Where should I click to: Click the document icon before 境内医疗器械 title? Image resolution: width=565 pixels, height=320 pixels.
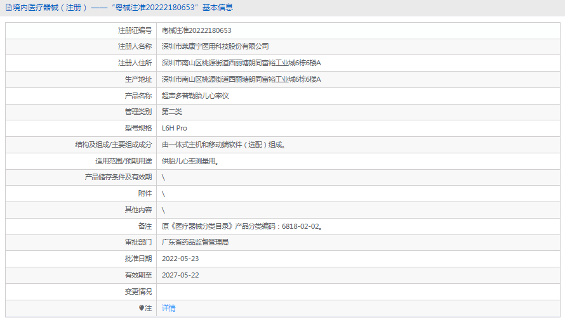coord(9,8)
